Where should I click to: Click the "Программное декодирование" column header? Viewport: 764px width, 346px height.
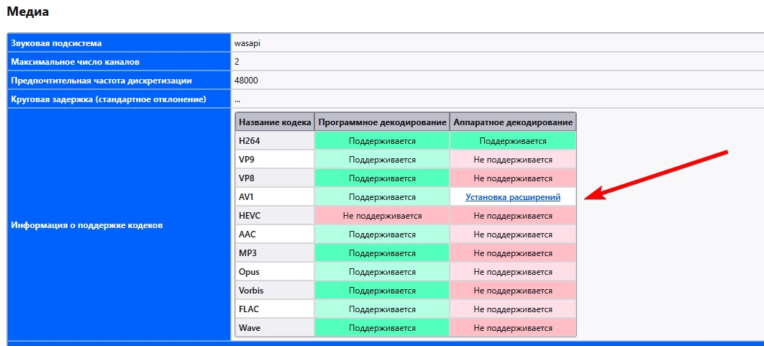382,122
